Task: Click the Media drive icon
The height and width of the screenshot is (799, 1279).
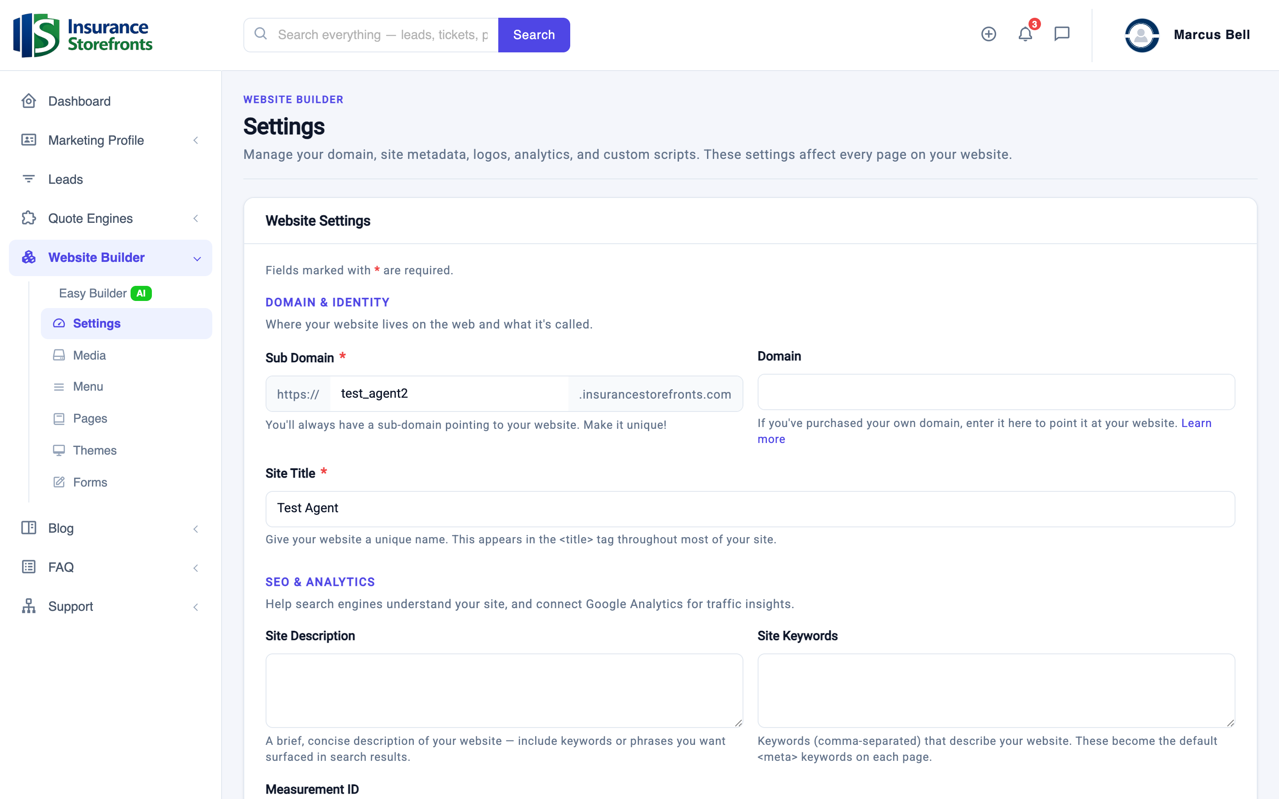Action: click(59, 355)
